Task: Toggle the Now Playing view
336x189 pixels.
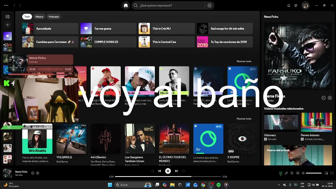Action: [x=281, y=173]
